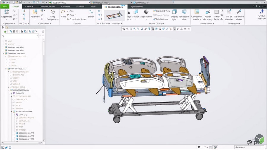
Task: Open the Appearances sphere icon
Action: pyautogui.click(x=146, y=12)
